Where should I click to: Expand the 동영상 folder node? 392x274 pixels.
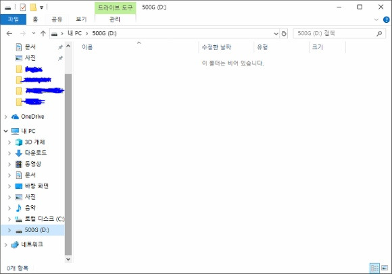(9, 164)
